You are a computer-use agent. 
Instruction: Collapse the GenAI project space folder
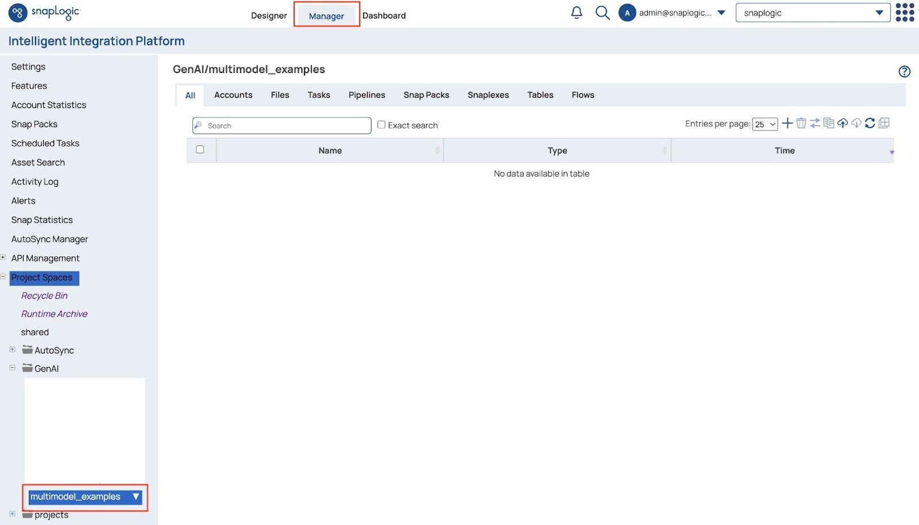click(12, 368)
